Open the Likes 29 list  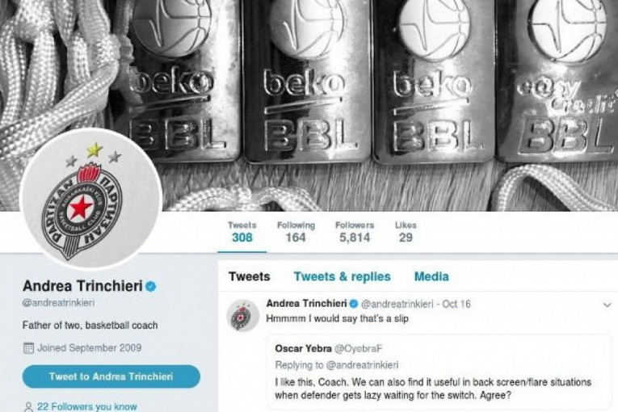pos(406,232)
